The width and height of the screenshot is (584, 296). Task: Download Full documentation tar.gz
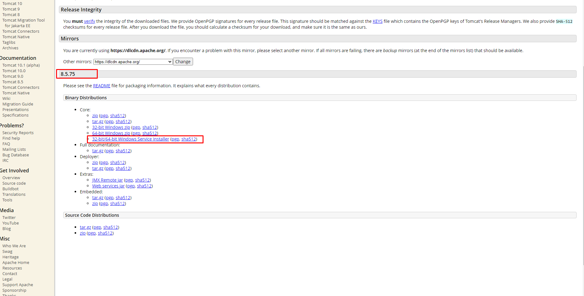(98, 151)
